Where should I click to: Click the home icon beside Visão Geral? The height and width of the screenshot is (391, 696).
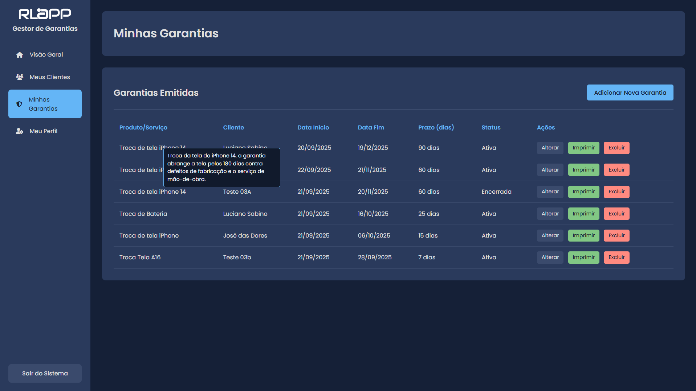pyautogui.click(x=20, y=55)
